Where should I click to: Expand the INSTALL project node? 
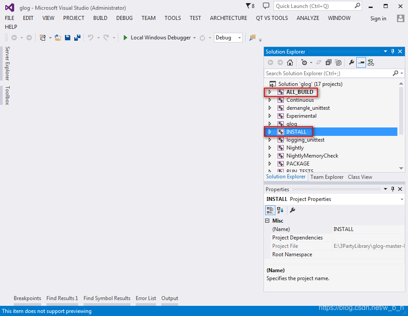tap(270, 132)
